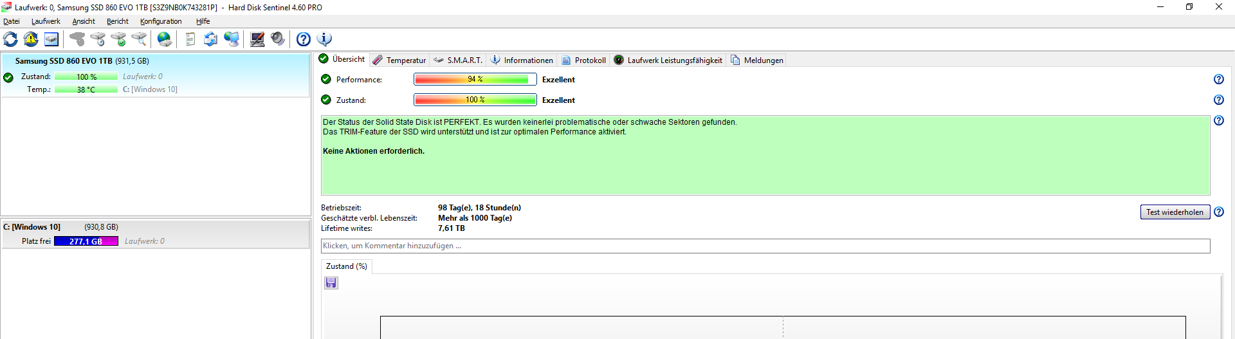Click the '(930,8 GB)' partition size text

[x=101, y=227]
